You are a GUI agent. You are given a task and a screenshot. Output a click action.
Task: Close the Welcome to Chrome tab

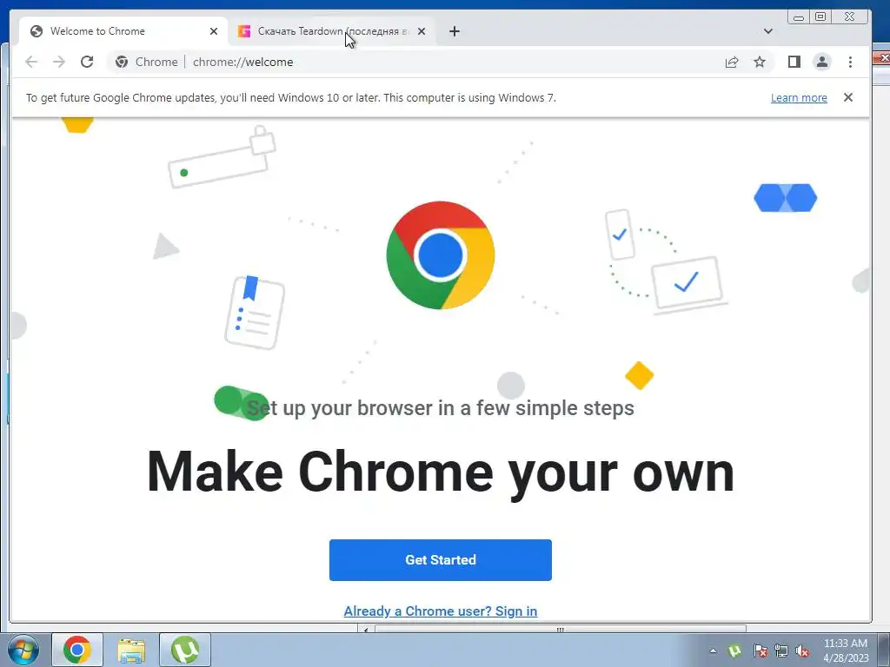(214, 31)
